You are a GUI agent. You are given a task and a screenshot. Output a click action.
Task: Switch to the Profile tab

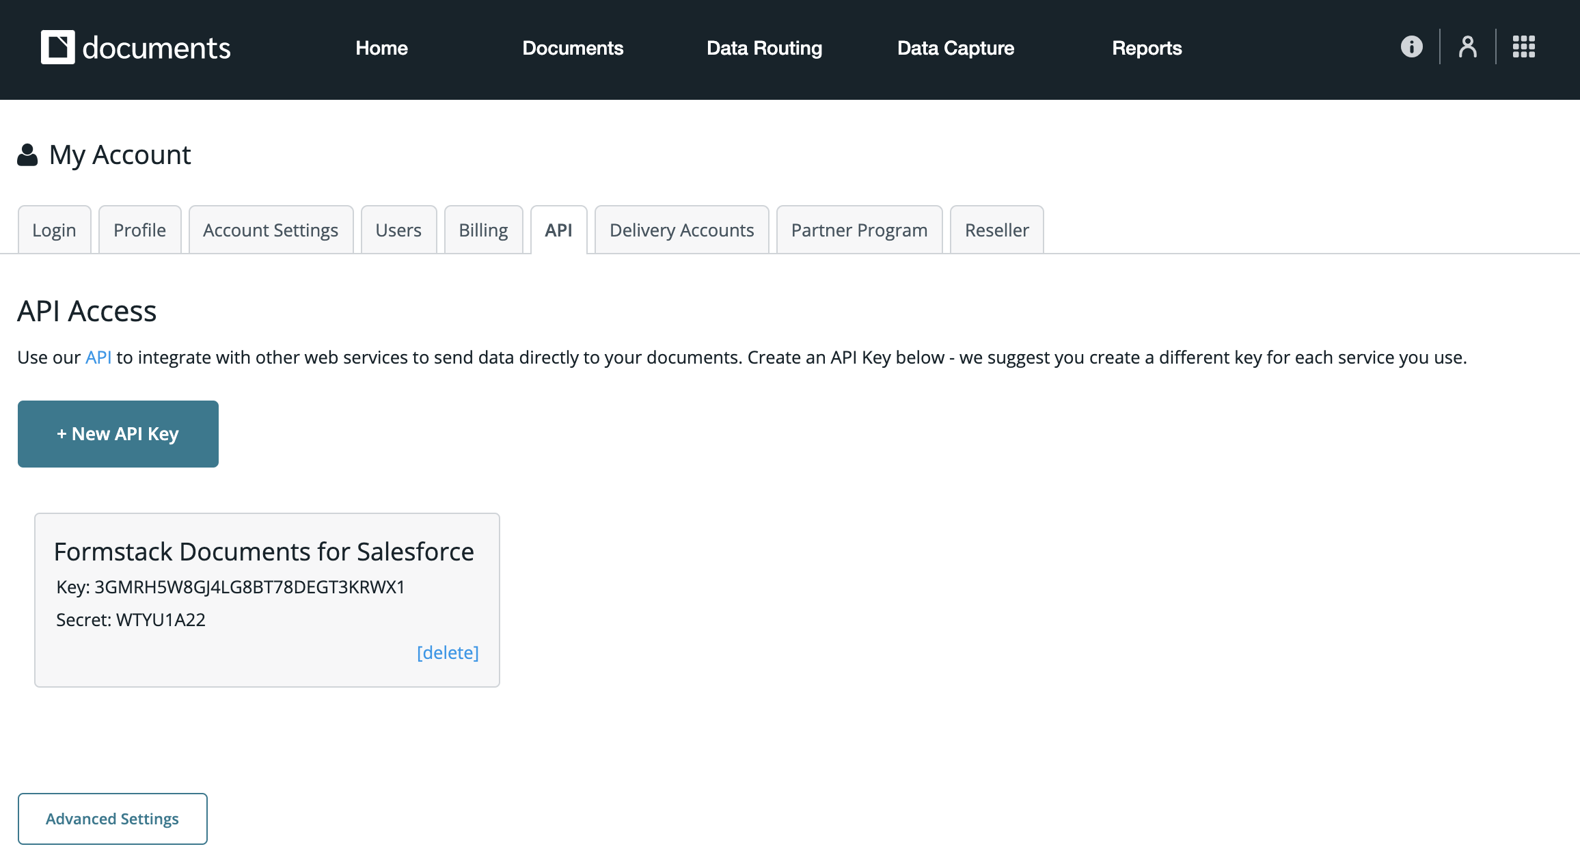click(x=139, y=230)
